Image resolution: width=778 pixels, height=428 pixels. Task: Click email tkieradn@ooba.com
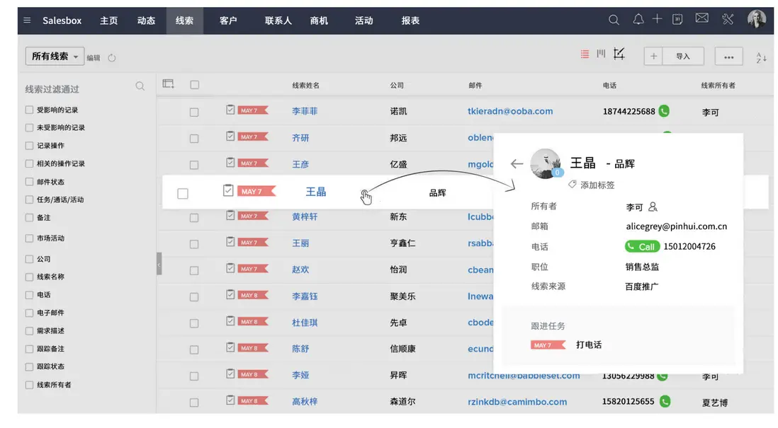(x=510, y=111)
